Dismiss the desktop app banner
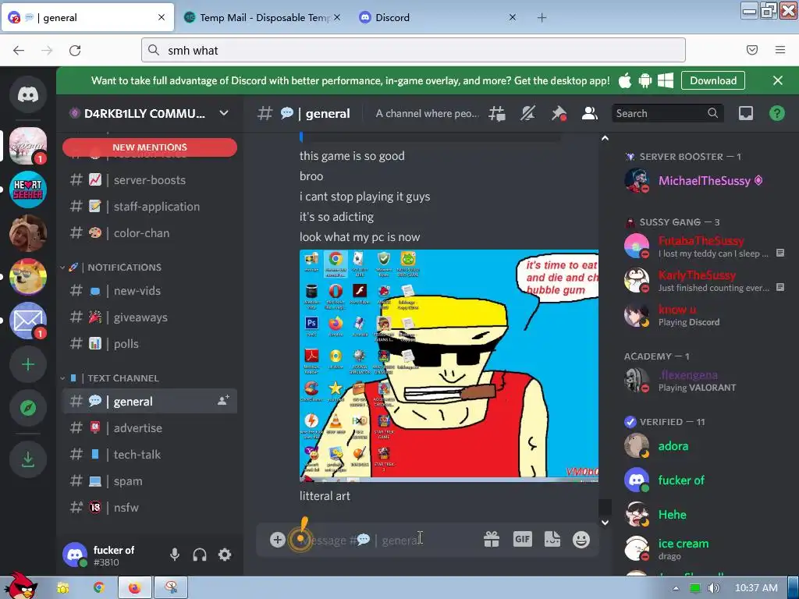This screenshot has width=799, height=599. click(x=778, y=80)
